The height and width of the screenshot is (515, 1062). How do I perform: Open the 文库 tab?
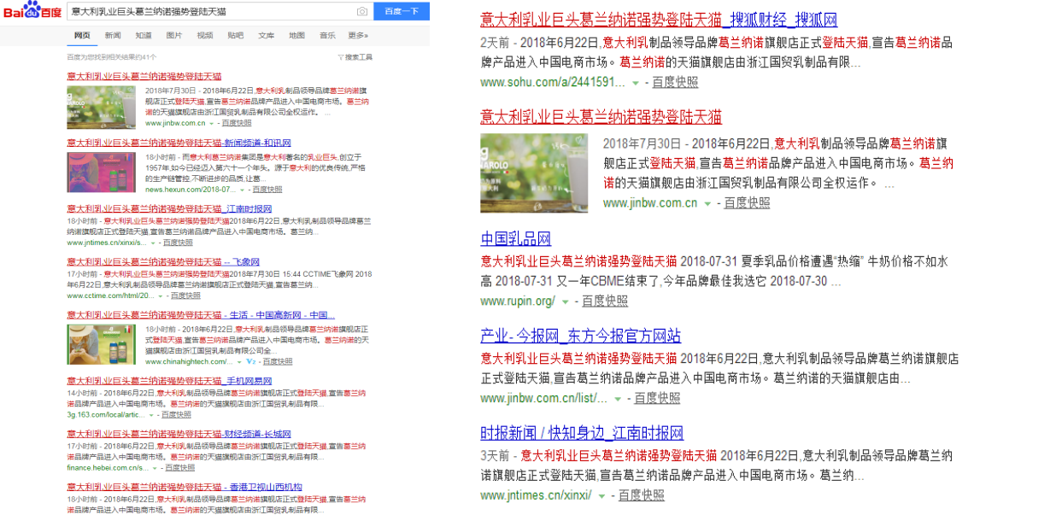tap(267, 35)
